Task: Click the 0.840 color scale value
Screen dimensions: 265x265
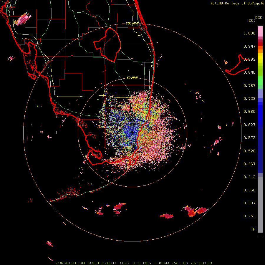Action: pos(249,72)
